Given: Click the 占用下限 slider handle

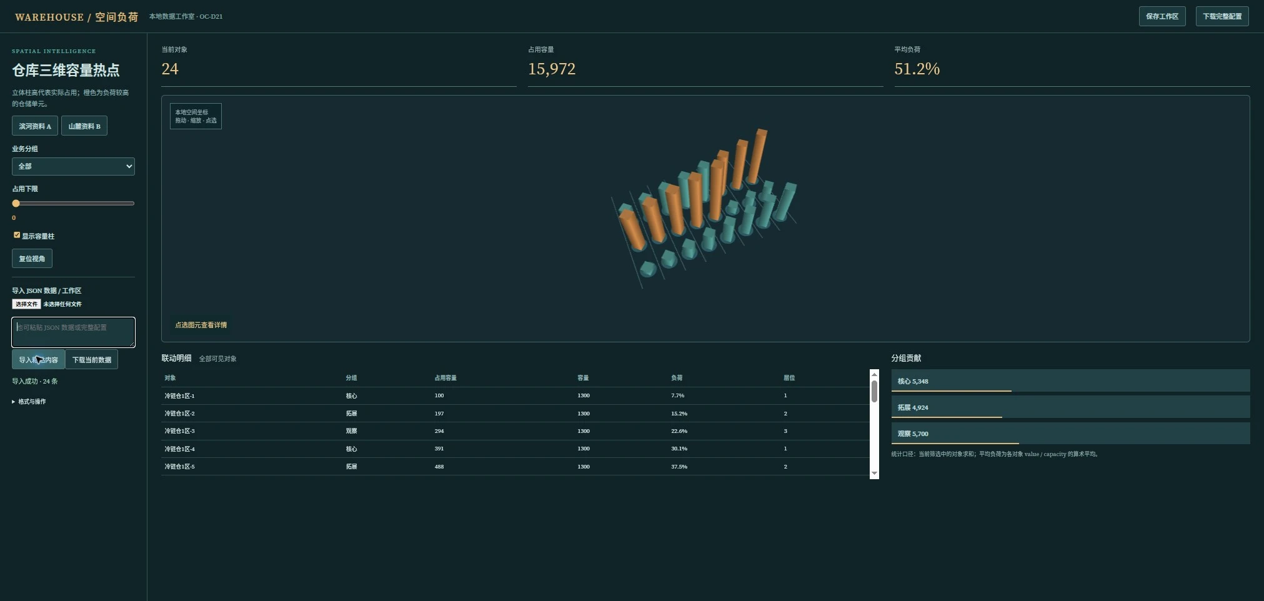Looking at the screenshot, I should point(16,203).
